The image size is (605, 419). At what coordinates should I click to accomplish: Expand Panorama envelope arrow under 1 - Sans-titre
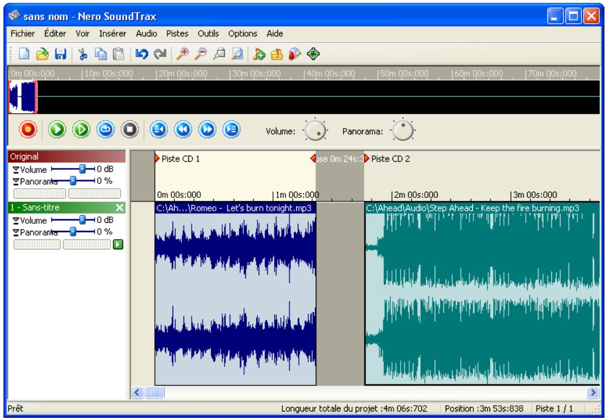(16, 232)
